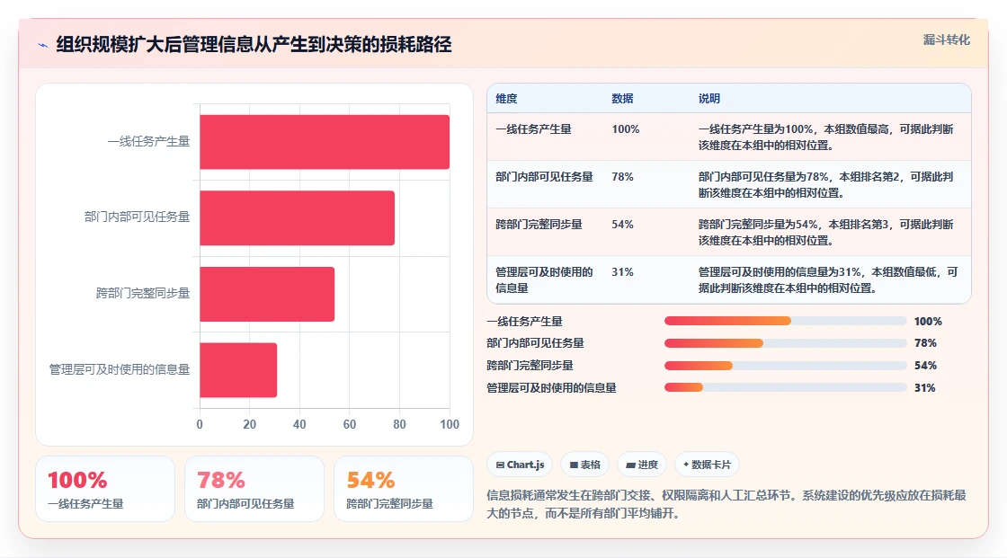Click the 跨部门完整同步量 chart bar
The width and height of the screenshot is (1007, 558).
[x=267, y=294]
